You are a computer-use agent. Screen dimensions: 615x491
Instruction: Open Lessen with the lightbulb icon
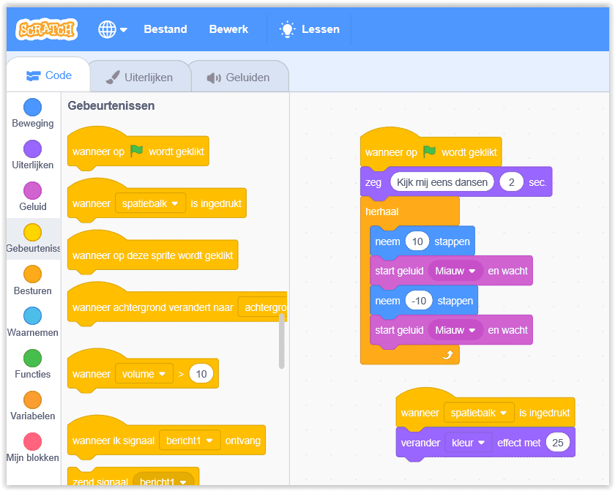click(x=310, y=29)
